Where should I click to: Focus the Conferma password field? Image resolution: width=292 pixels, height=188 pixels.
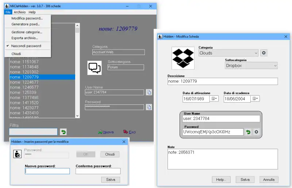pyautogui.click(x=98, y=171)
